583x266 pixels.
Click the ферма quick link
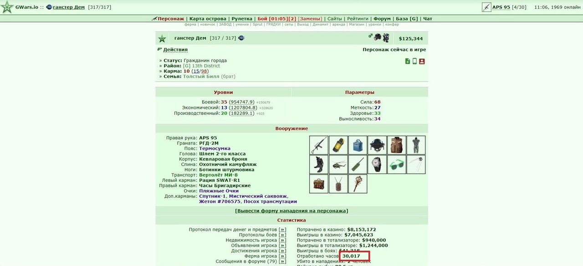[190, 25]
